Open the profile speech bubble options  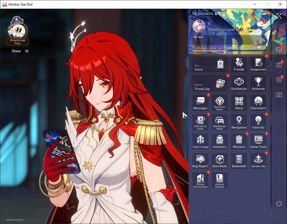[262, 24]
